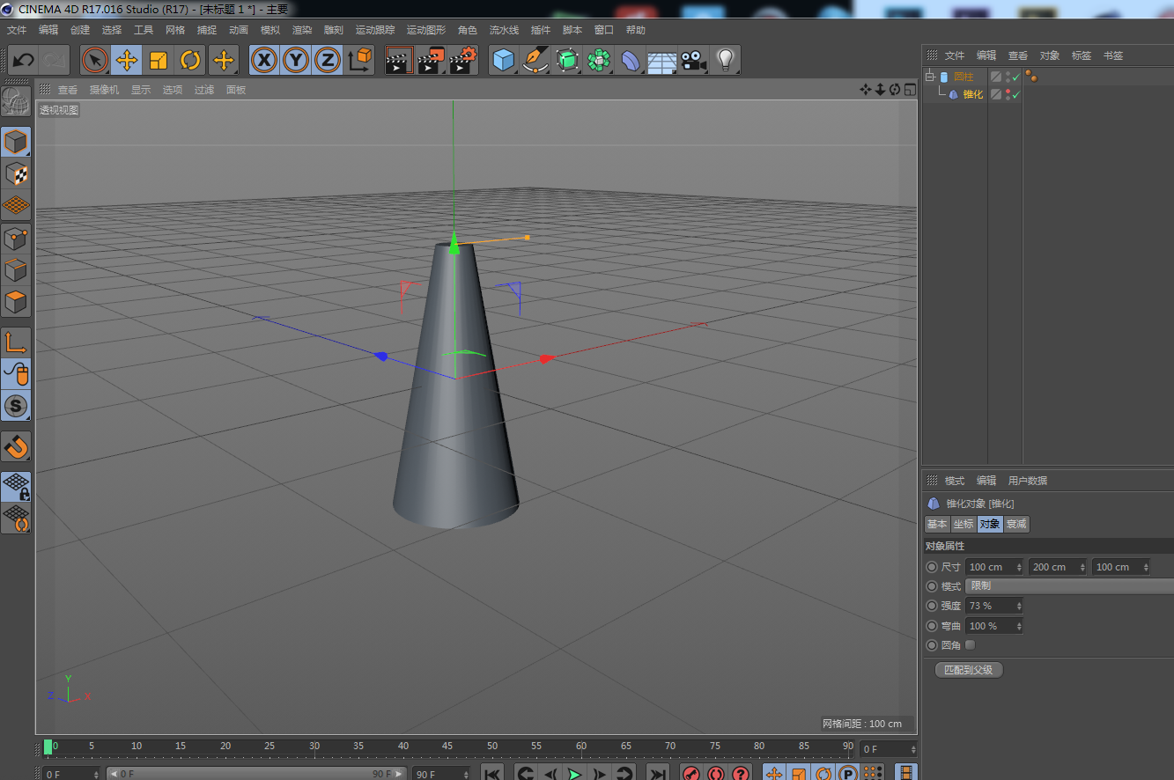Switch the coordinate system icon
Viewport: 1174px width, 780px height.
coord(359,61)
